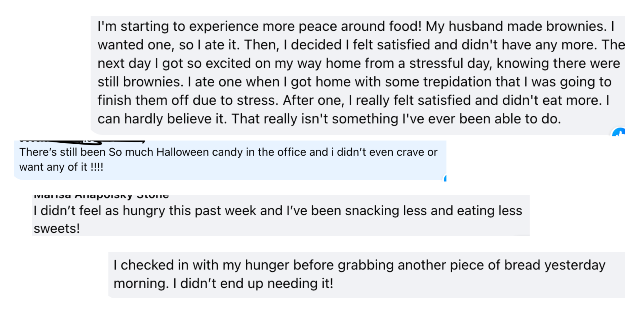This screenshot has width=644, height=322.
Task: Click the like reaction on the Halloween candy comment
Action: coord(445,178)
